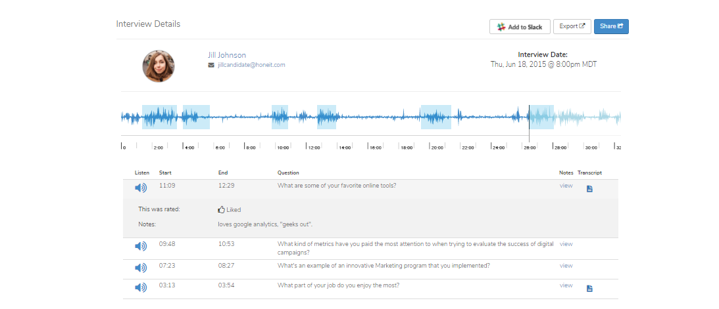Play audio for the 03:13 job enjoyment question
Image resolution: width=719 pixels, height=309 pixels.
click(x=141, y=287)
